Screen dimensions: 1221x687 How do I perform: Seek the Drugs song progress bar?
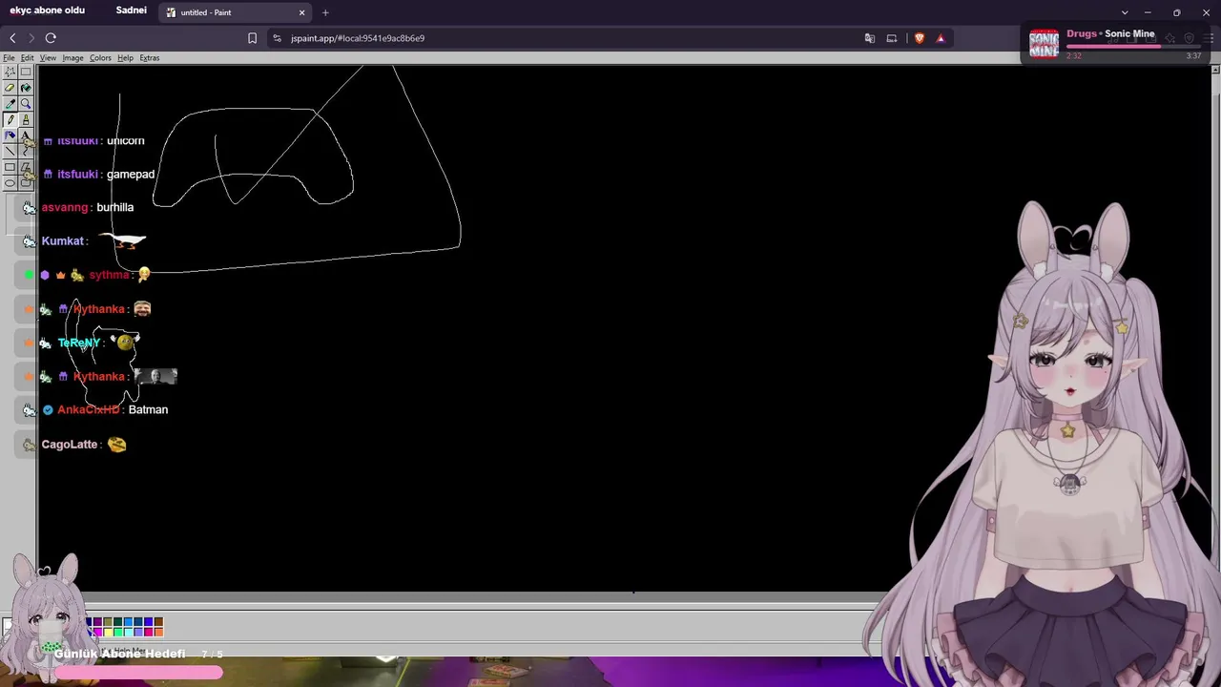click(1133, 46)
